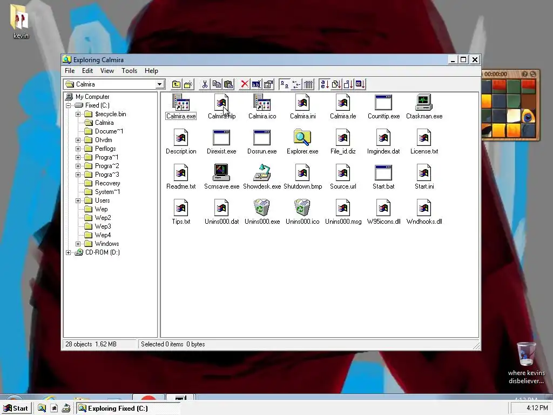The image size is (553, 415).
Task: Select Readme.txt file
Action: pyautogui.click(x=181, y=177)
